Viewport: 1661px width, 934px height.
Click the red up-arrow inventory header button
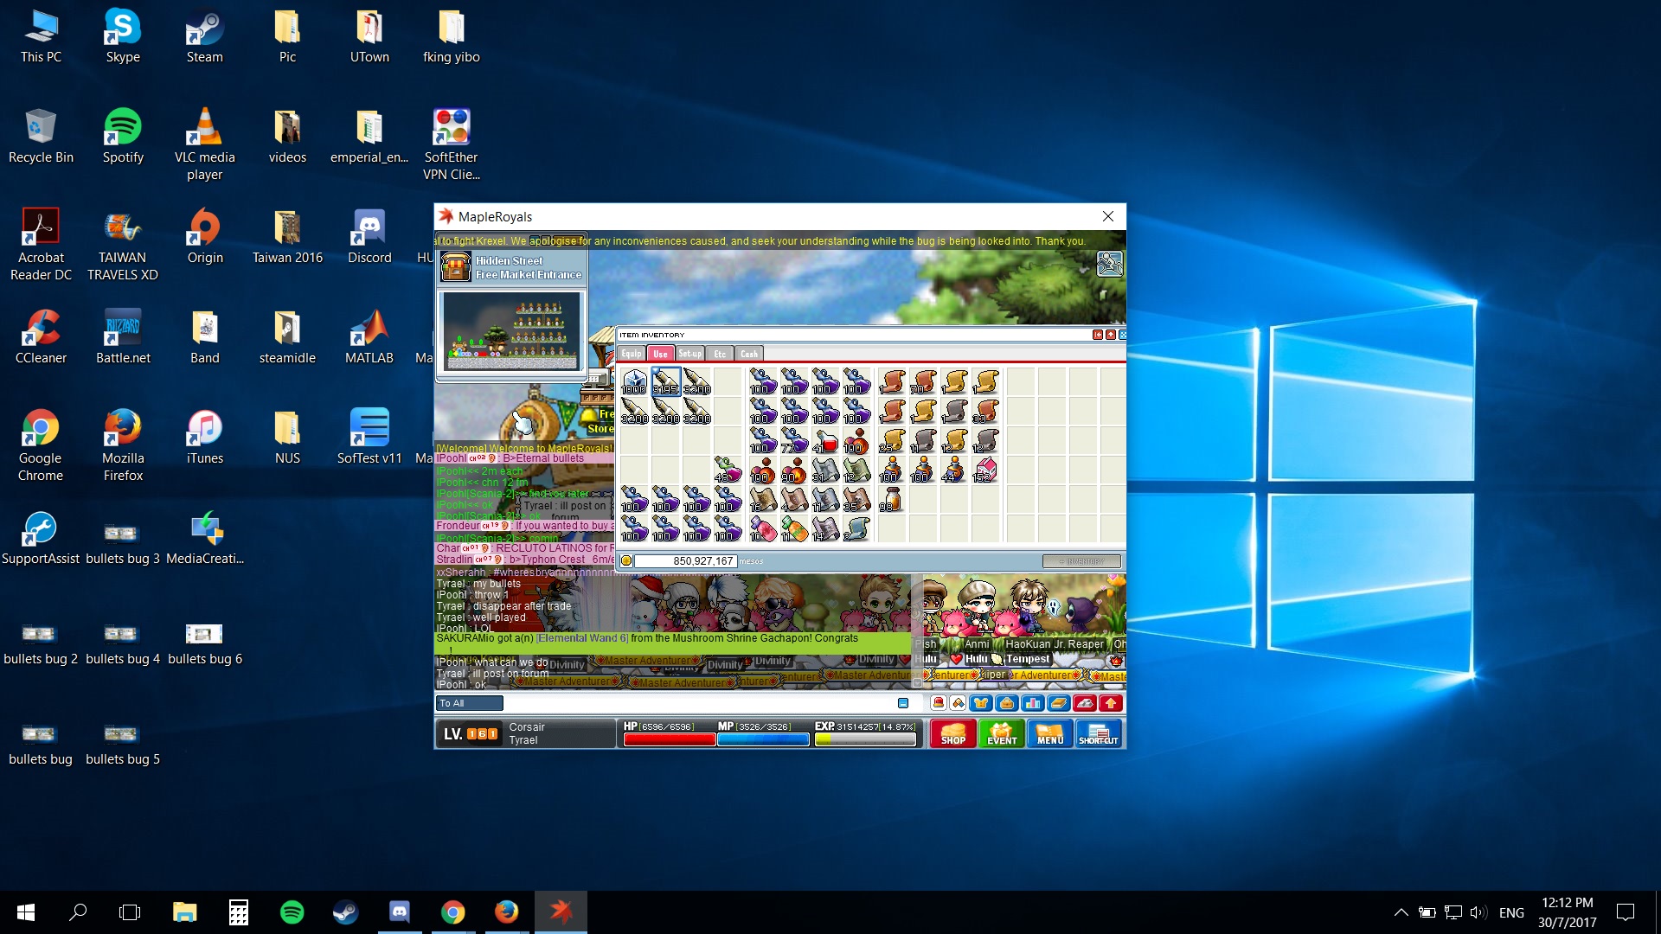[x=1111, y=335]
